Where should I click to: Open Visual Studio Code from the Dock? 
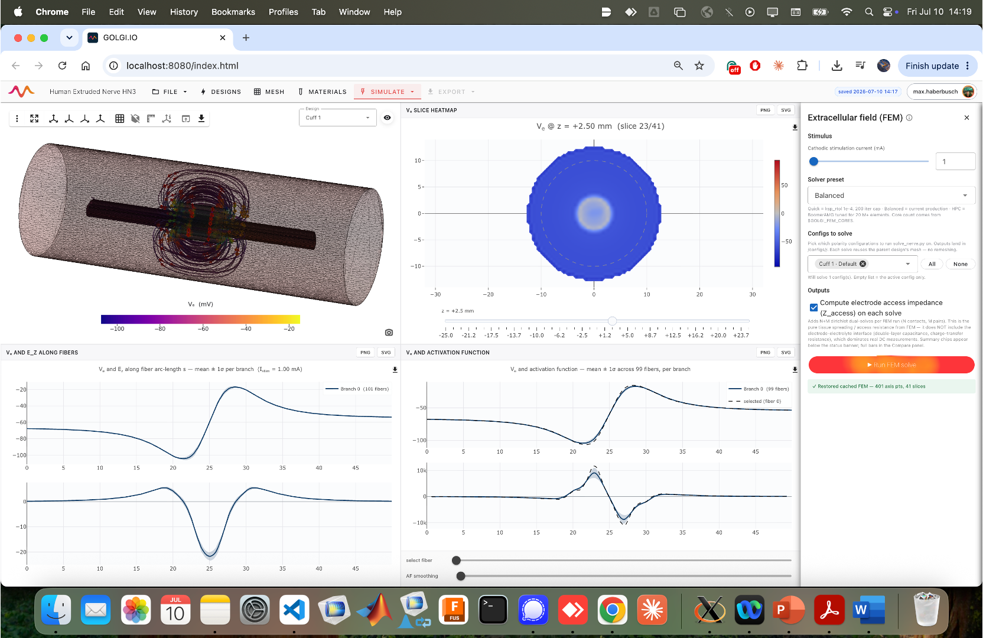coord(294,610)
